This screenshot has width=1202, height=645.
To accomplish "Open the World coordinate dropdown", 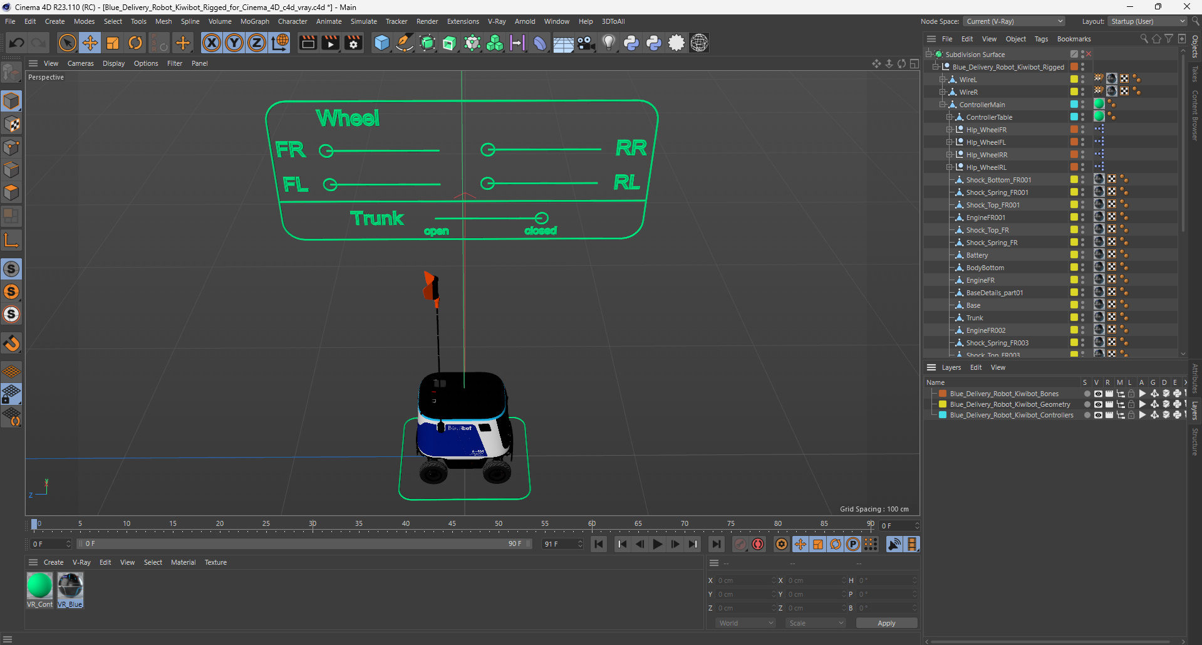I will tap(745, 623).
